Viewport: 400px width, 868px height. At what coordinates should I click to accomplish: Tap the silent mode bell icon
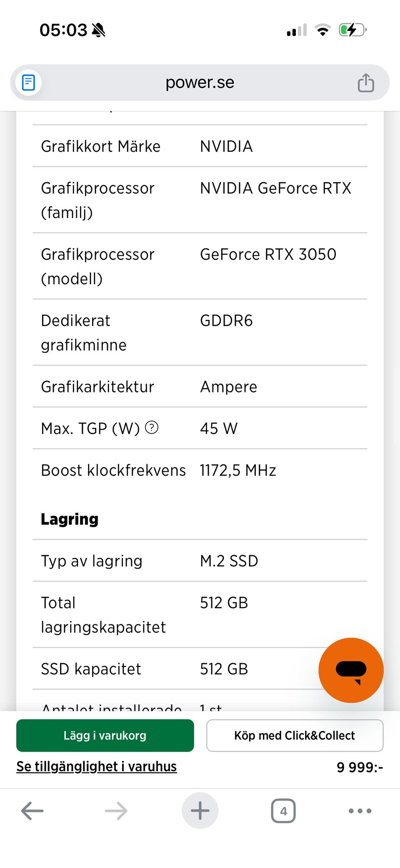[99, 30]
